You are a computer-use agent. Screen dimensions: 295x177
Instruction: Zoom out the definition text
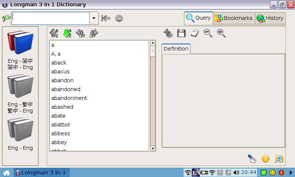pyautogui.click(x=208, y=33)
